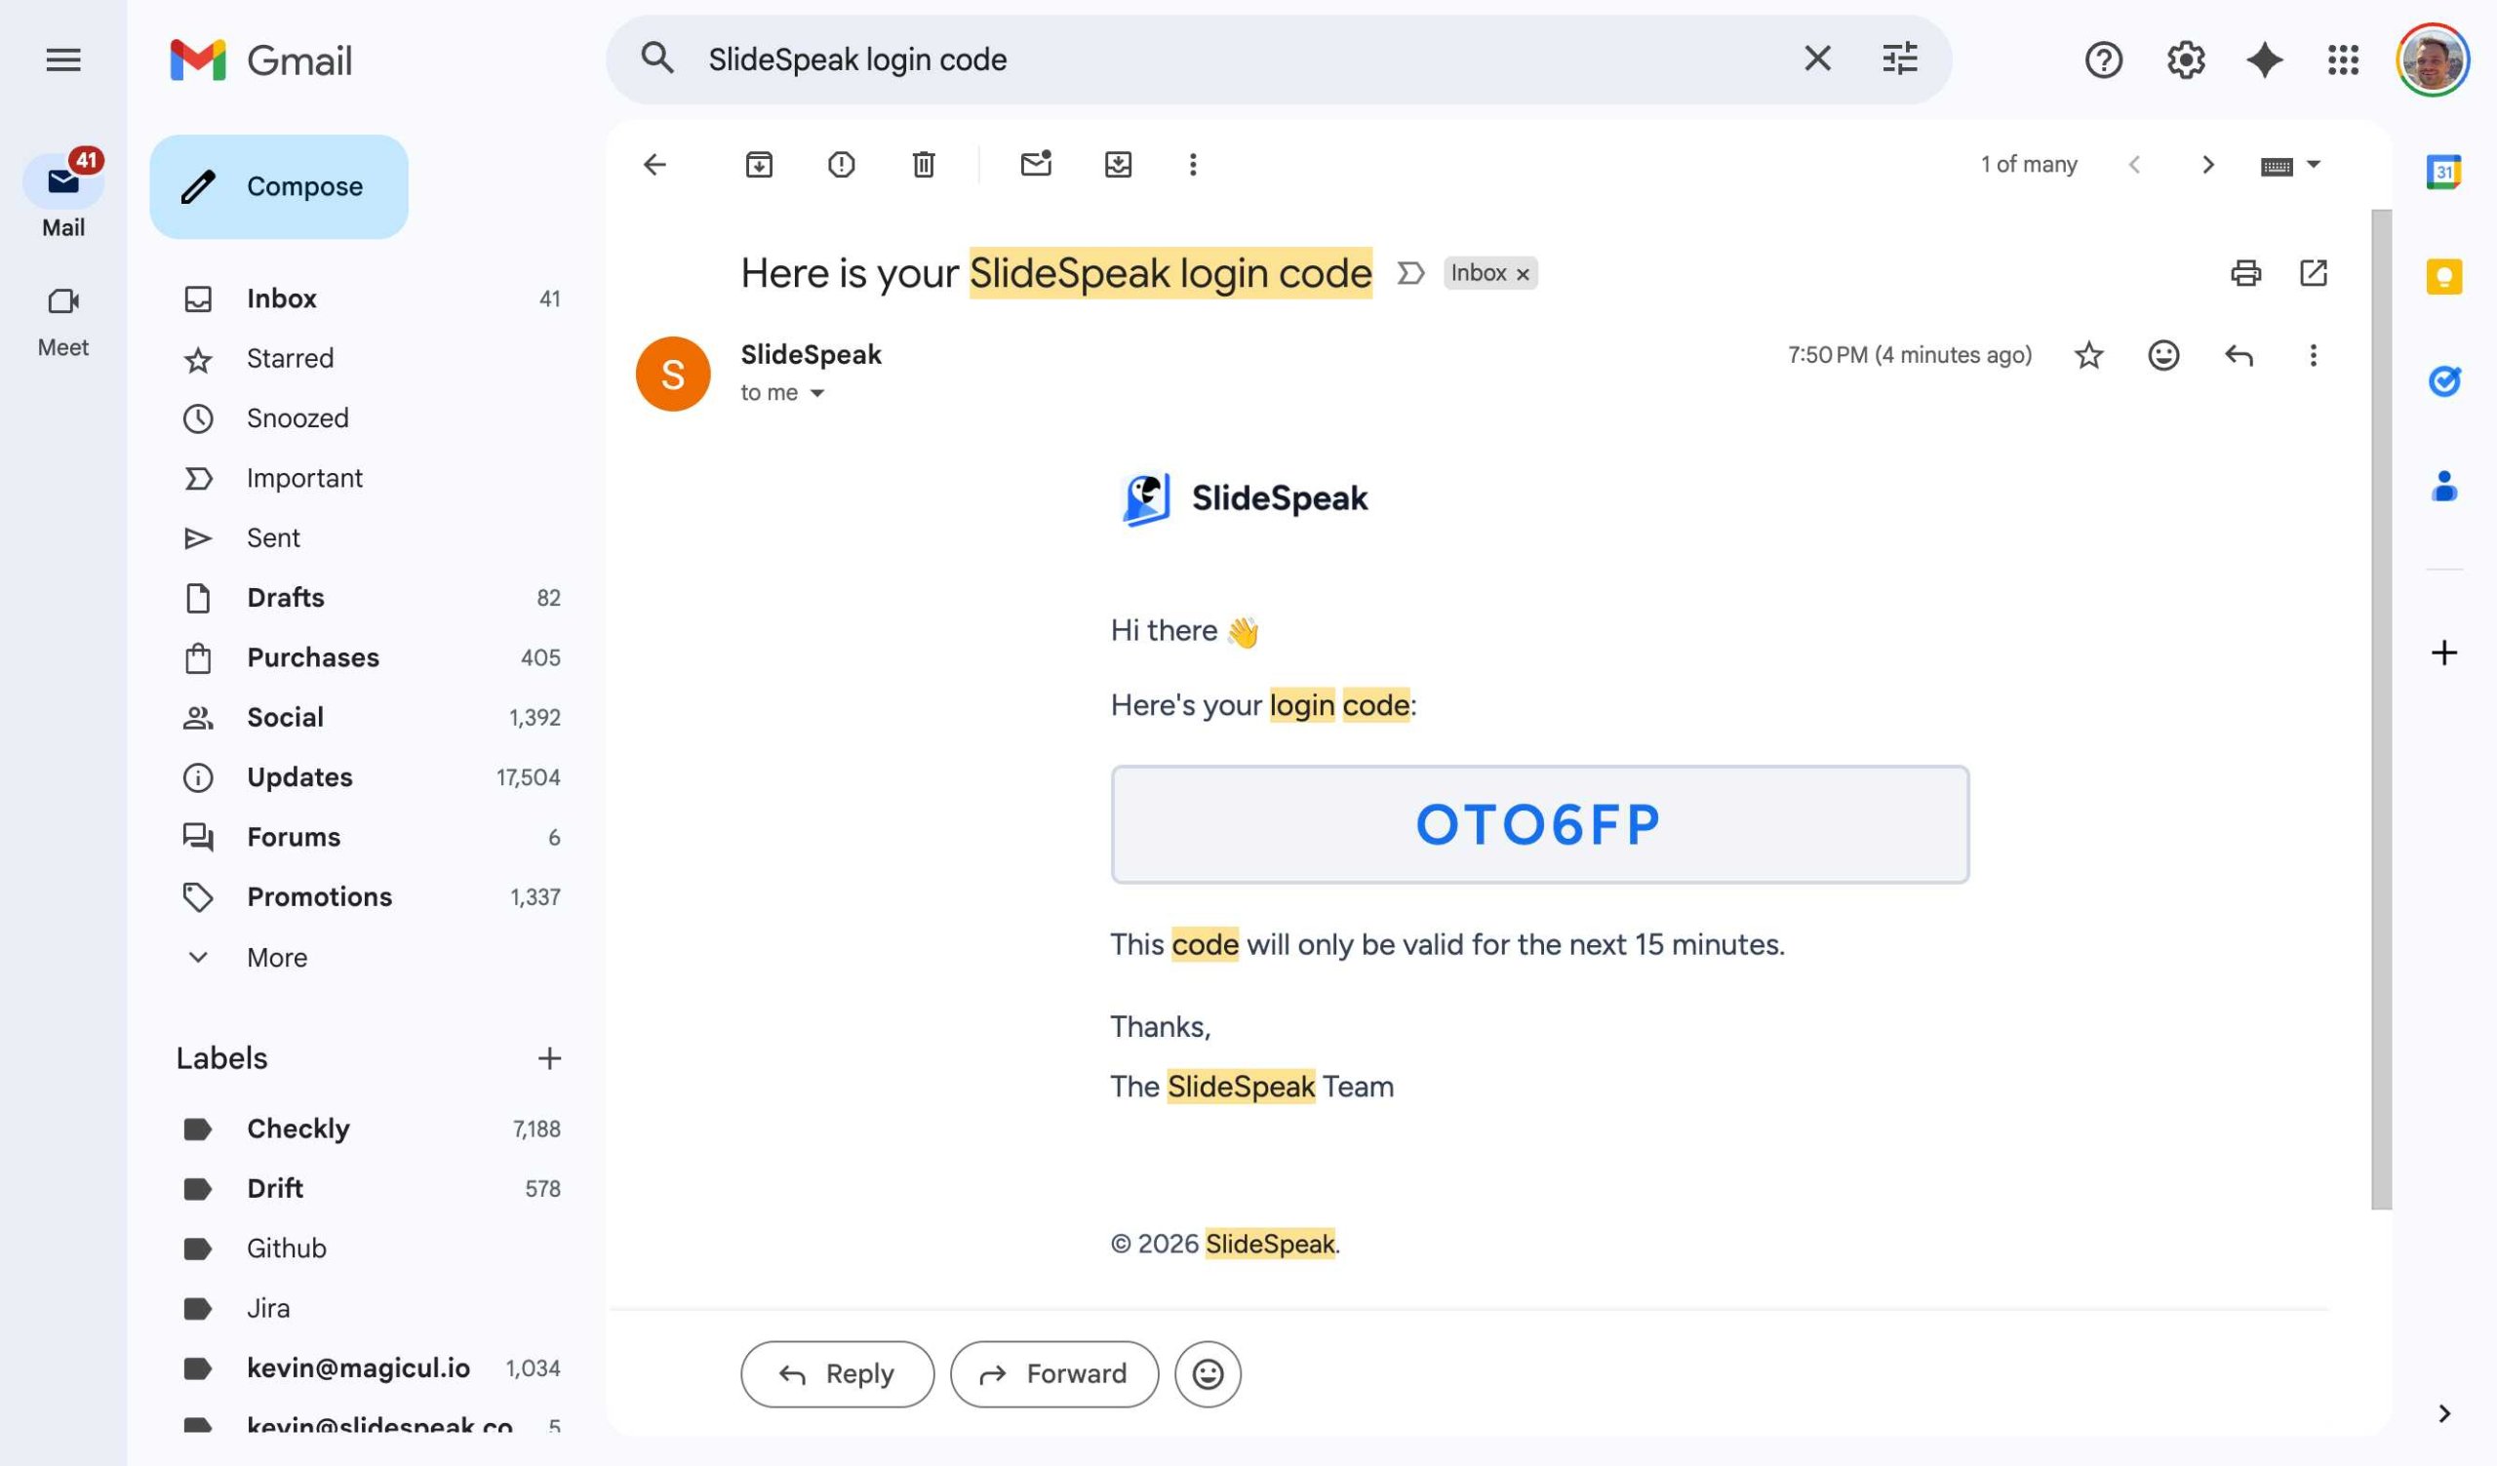Collapse the navigation with the hamburger menu
2497x1466 pixels.
tap(63, 59)
